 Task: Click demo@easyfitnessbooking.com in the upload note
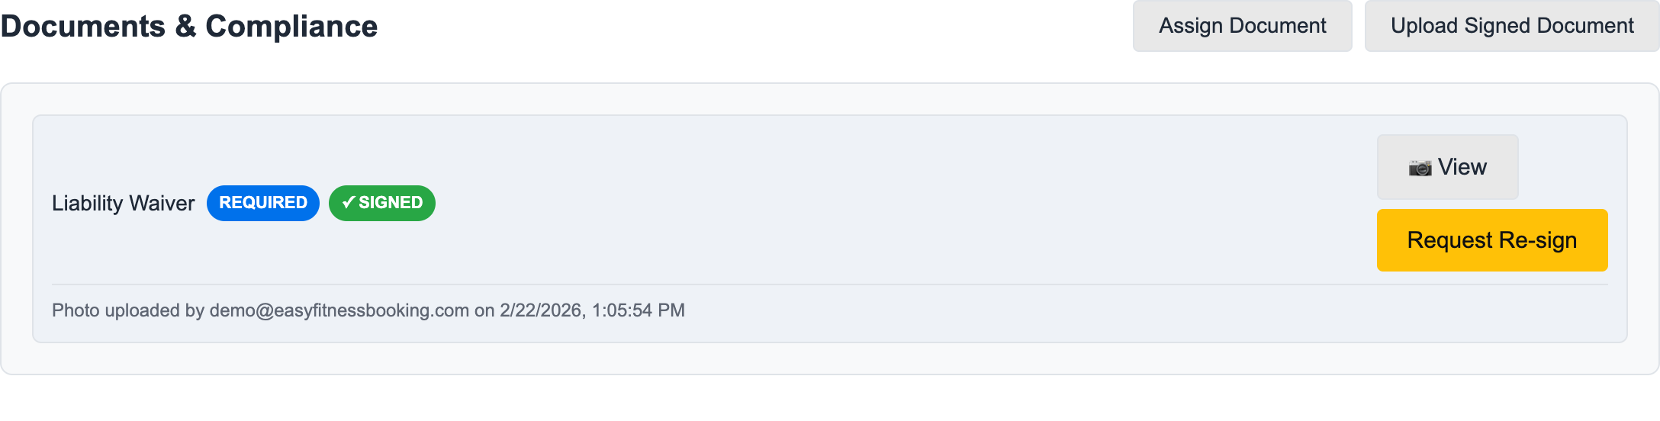tap(339, 310)
